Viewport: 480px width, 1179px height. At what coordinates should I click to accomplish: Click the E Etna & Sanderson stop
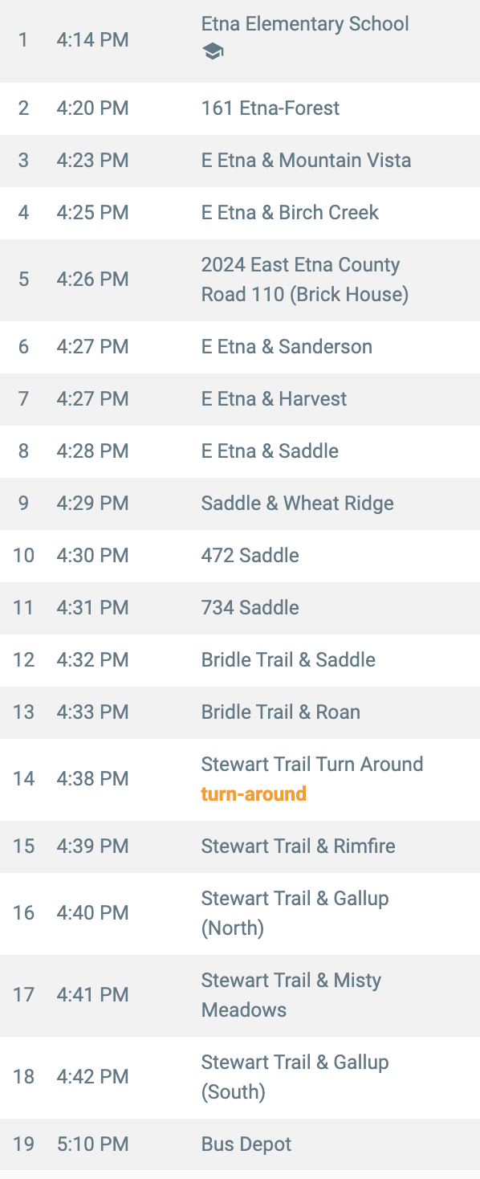[240, 347]
